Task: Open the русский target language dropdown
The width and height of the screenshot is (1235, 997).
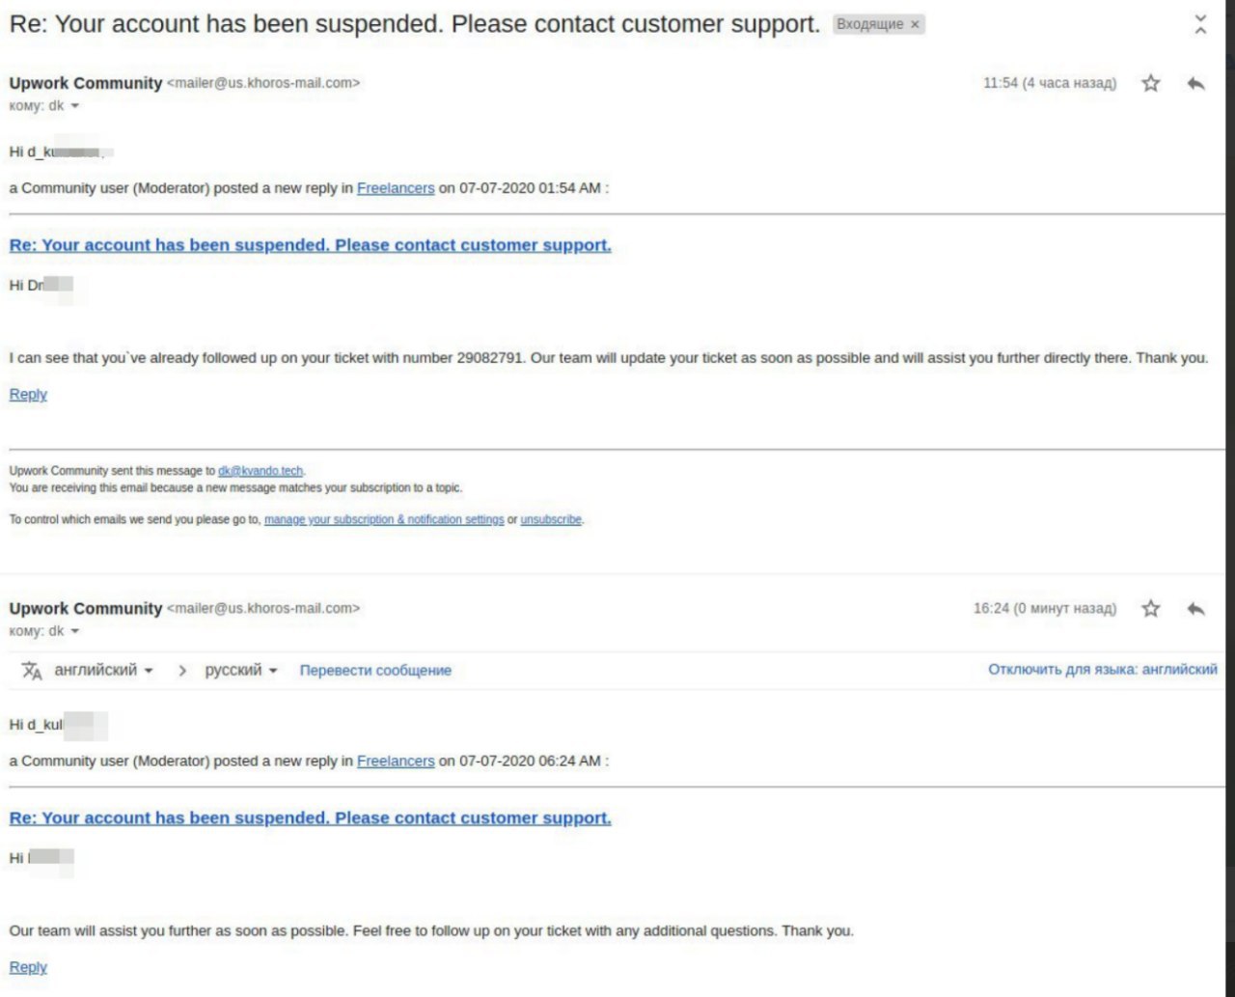Action: (240, 670)
